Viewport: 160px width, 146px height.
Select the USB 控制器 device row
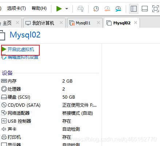click(50, 121)
